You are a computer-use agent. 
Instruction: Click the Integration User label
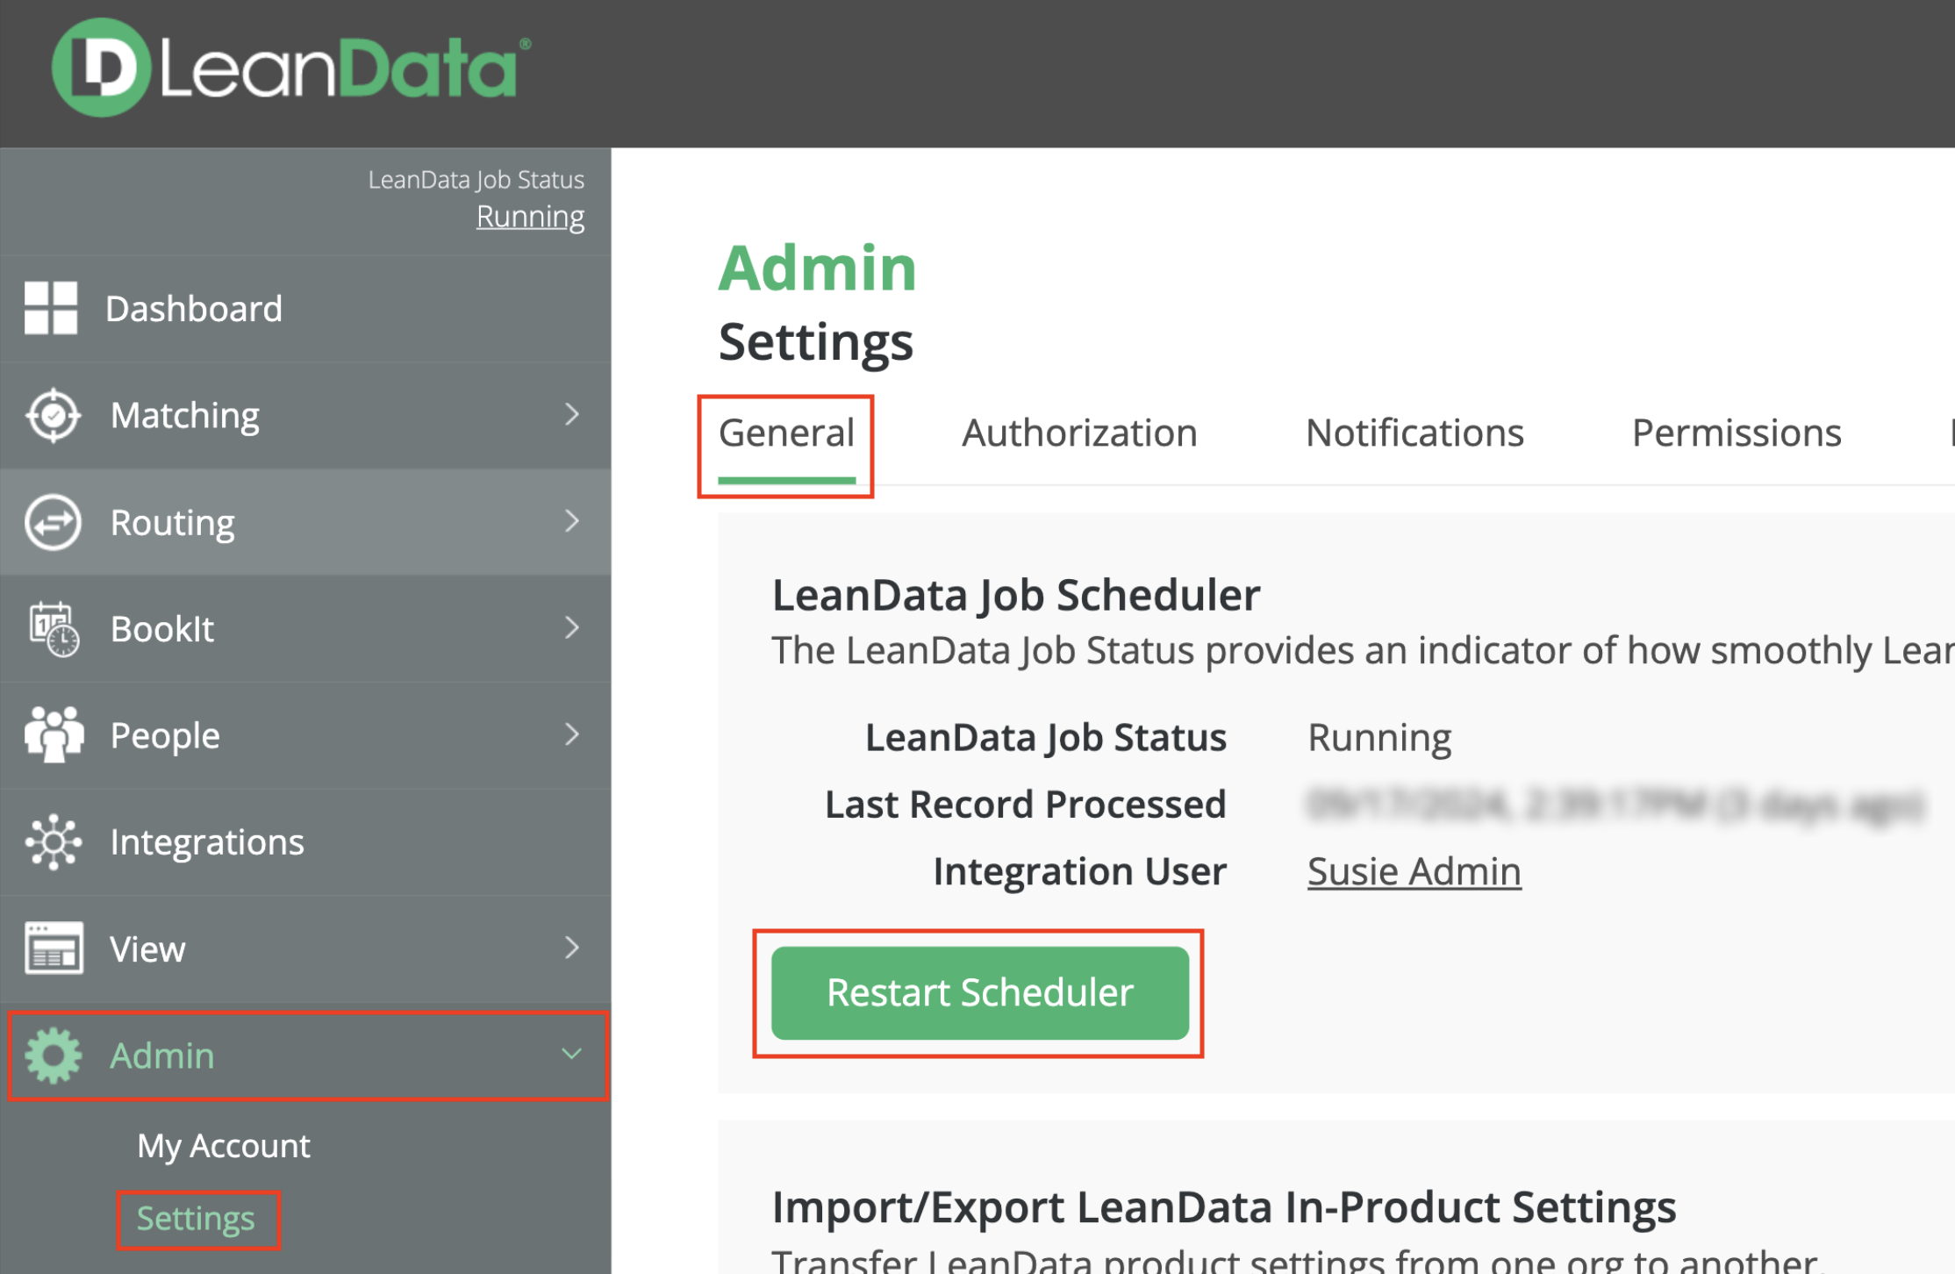coord(1079,871)
